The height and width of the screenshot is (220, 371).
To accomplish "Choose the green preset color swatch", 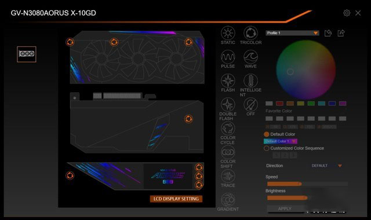I will click(311, 103).
